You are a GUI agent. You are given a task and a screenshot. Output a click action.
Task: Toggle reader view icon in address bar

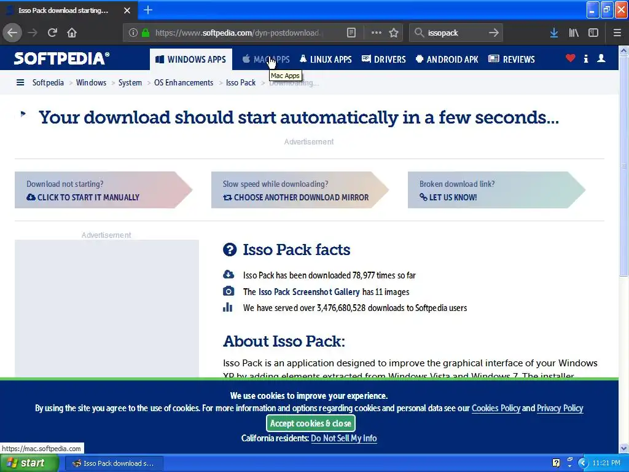[x=351, y=33]
